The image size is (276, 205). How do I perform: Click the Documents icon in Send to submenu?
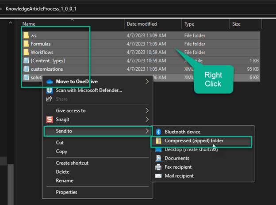158,158
